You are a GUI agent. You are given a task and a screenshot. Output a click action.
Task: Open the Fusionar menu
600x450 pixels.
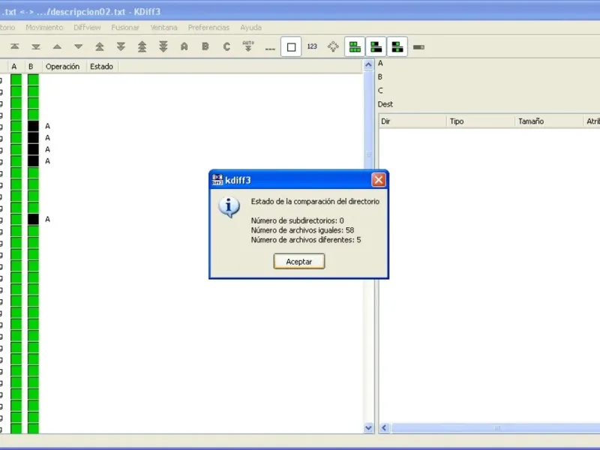pyautogui.click(x=125, y=28)
